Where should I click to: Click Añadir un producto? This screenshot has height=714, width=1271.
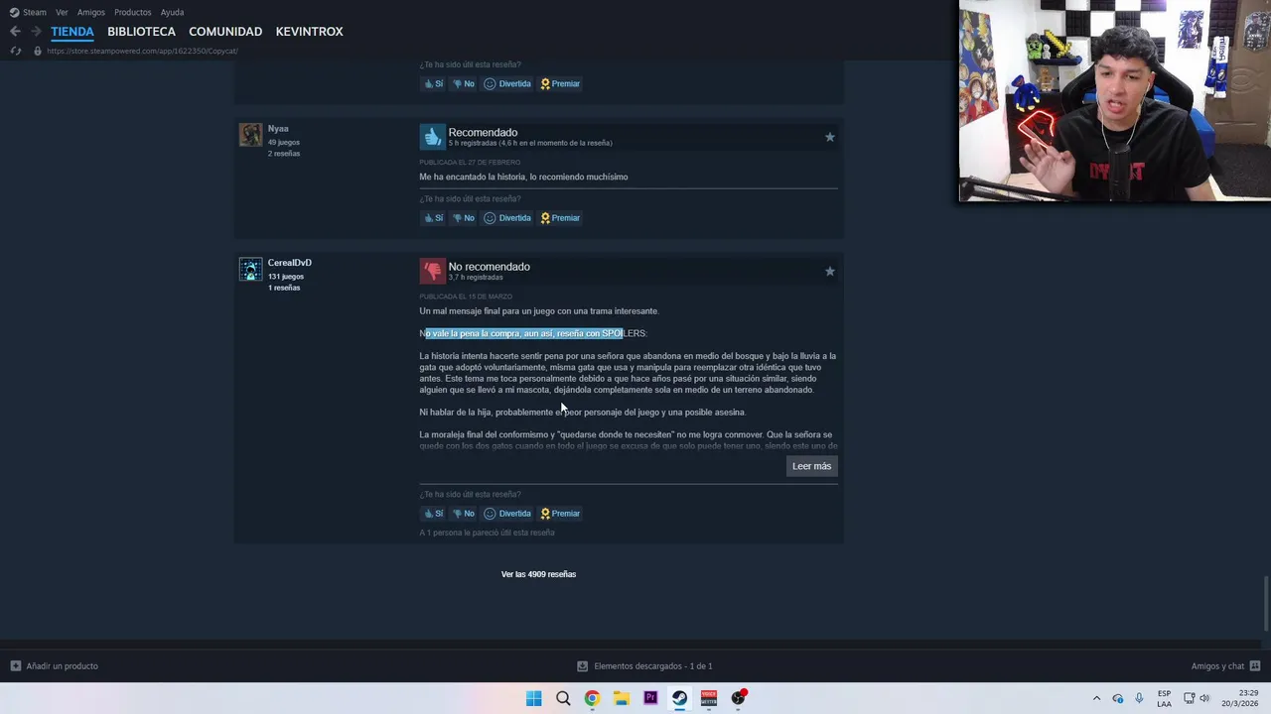point(55,666)
